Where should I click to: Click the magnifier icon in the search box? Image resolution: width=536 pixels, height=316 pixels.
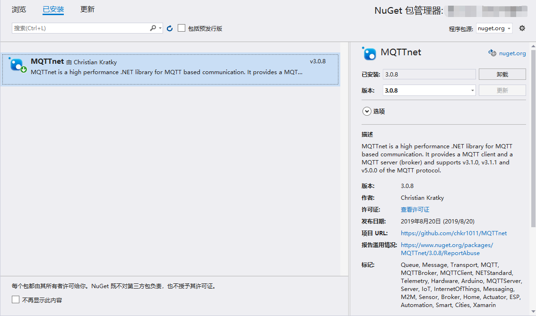(x=152, y=28)
